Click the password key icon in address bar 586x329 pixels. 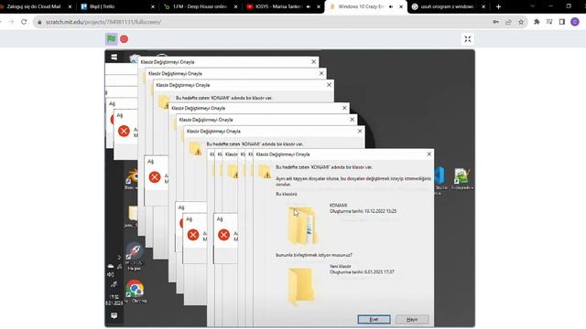coord(495,22)
